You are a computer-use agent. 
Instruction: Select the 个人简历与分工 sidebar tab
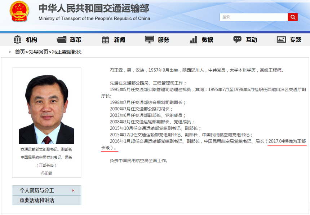[x=46, y=190]
